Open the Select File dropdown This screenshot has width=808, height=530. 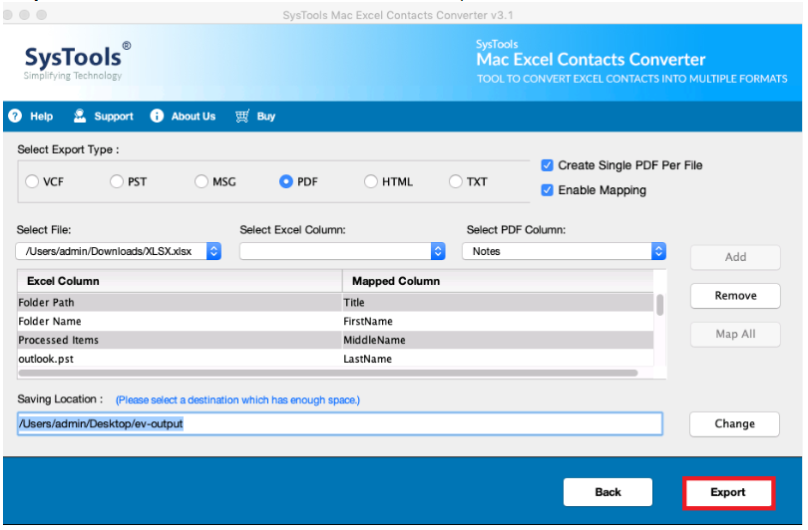(x=119, y=252)
